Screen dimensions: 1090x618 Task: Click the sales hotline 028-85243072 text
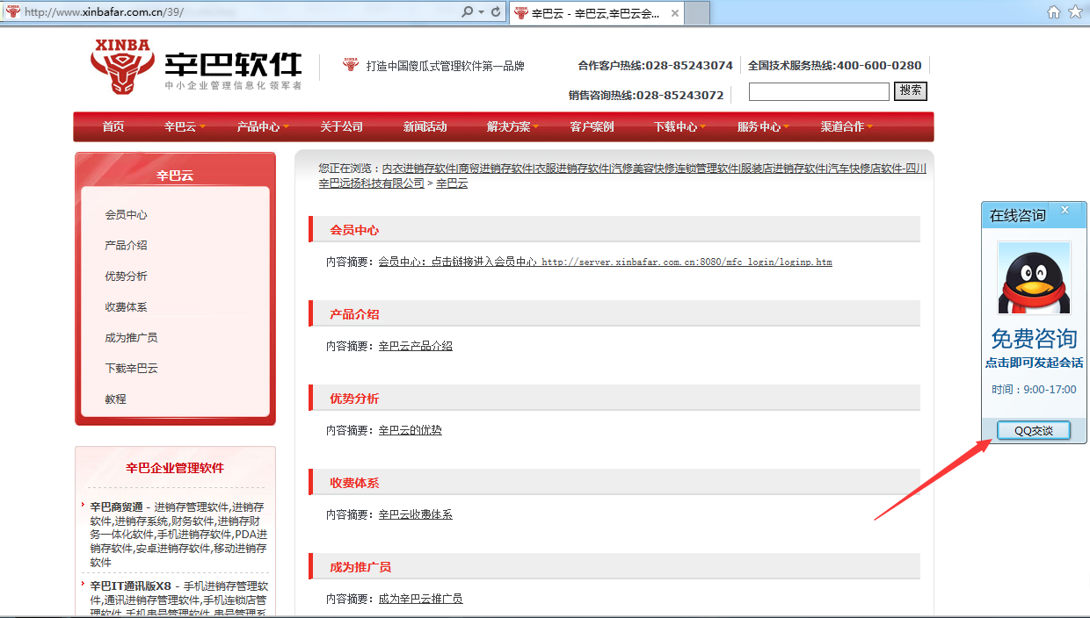point(680,95)
